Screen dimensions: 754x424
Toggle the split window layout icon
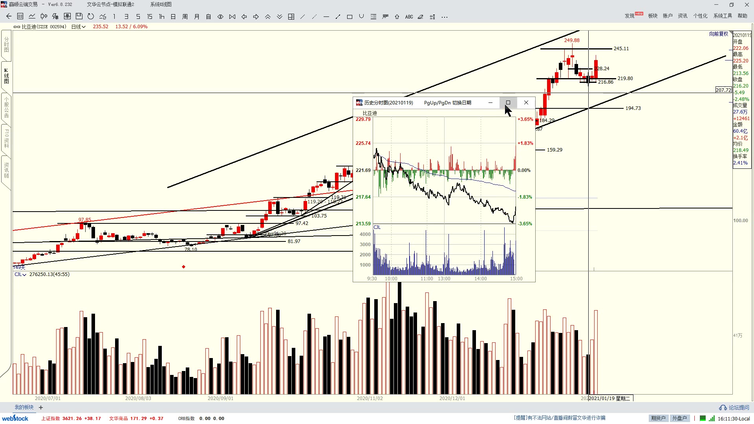pos(291,16)
